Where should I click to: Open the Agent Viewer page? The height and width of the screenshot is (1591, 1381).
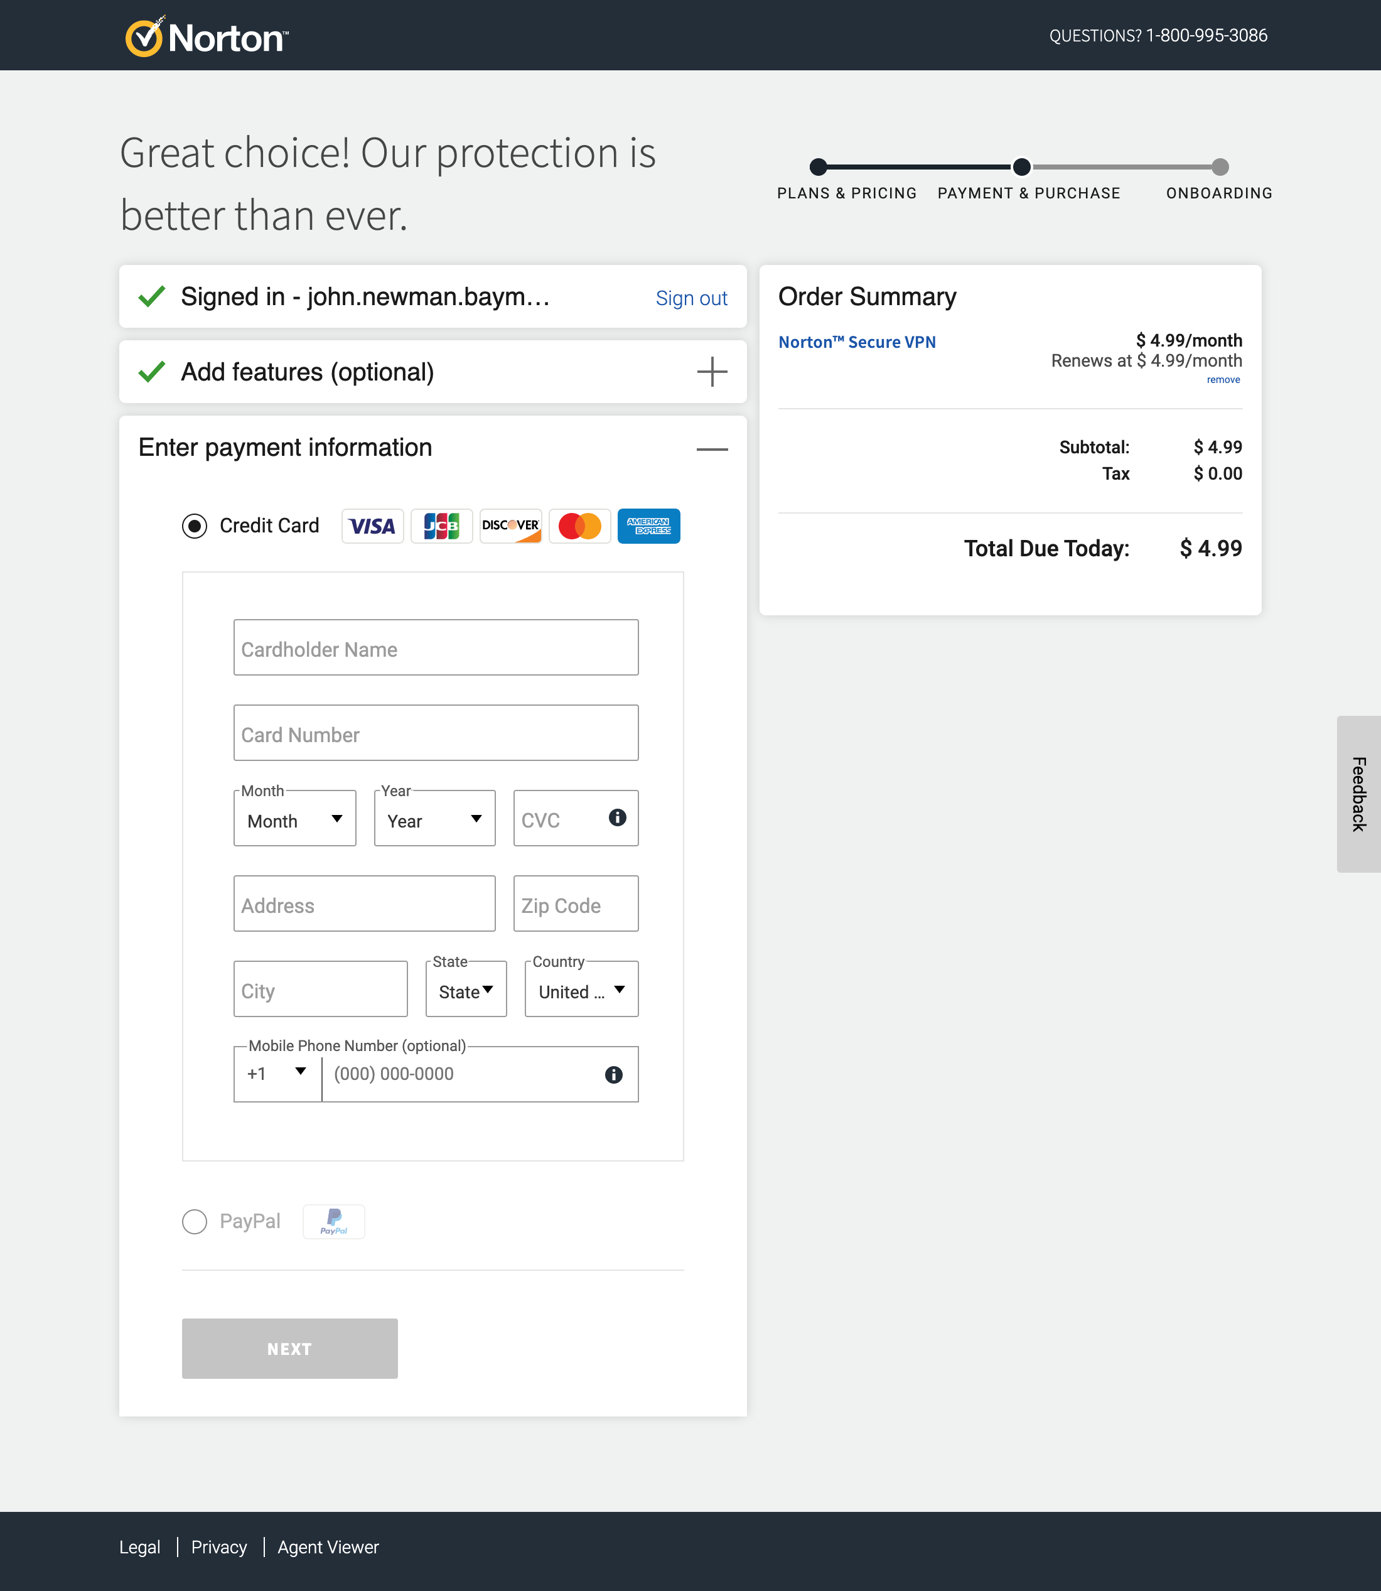(328, 1547)
